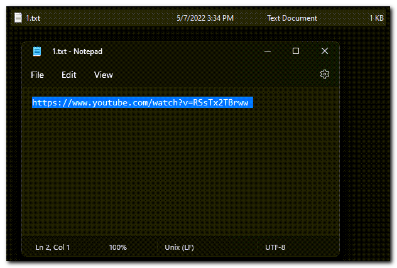
Task: Click the 1.txt - Notepad title text
Action: (77, 51)
